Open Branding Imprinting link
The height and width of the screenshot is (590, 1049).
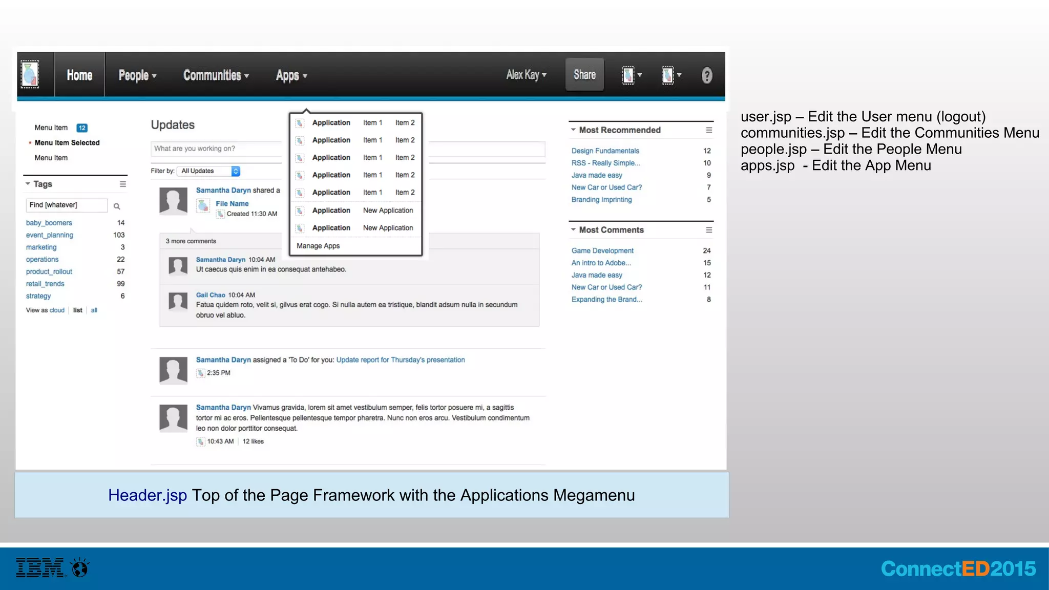click(601, 200)
